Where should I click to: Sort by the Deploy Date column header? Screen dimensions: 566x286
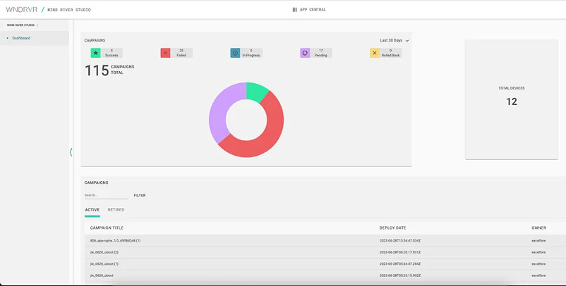[392, 228]
